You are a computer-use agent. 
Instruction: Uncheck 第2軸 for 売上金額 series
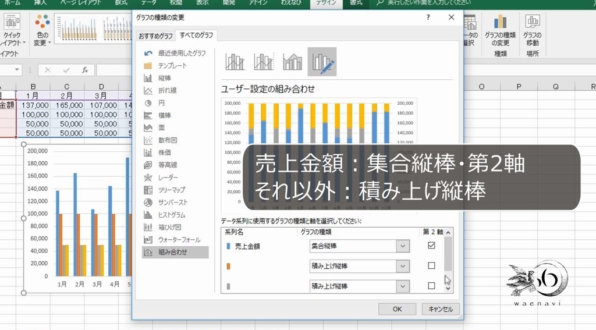pos(431,246)
